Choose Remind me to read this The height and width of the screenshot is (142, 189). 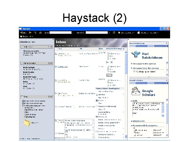click(x=106, y=126)
